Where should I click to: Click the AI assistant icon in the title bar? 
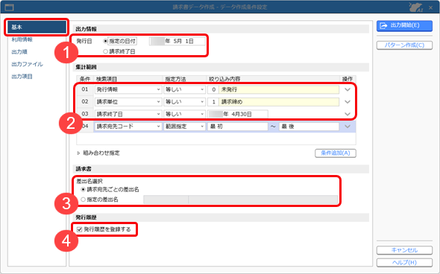click(x=416, y=7)
